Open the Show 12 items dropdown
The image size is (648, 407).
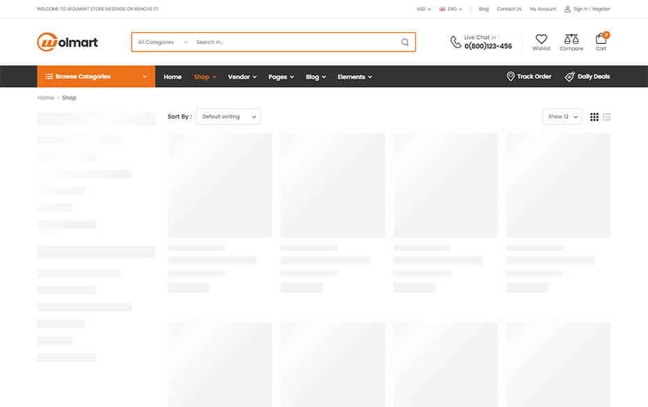tap(562, 116)
